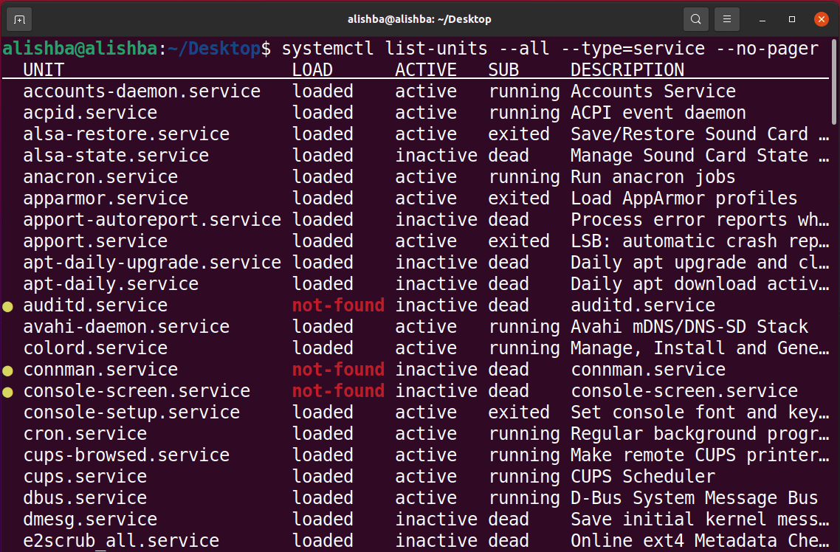This screenshot has height=552, width=840.
Task: Click the SUB column header
Action: [503, 69]
